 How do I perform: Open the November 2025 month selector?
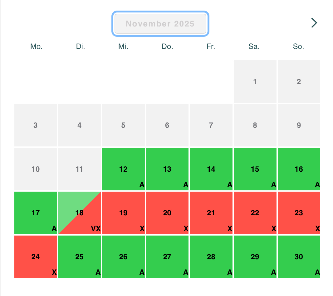pos(160,24)
